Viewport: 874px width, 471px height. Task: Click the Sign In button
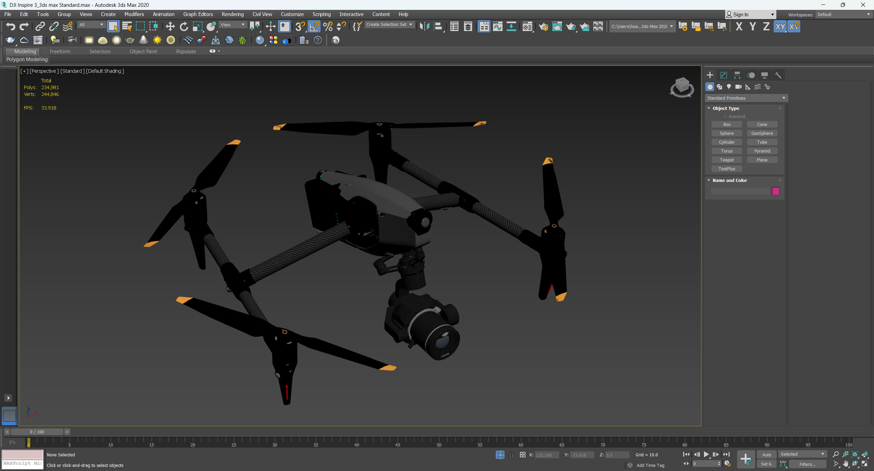(x=750, y=14)
